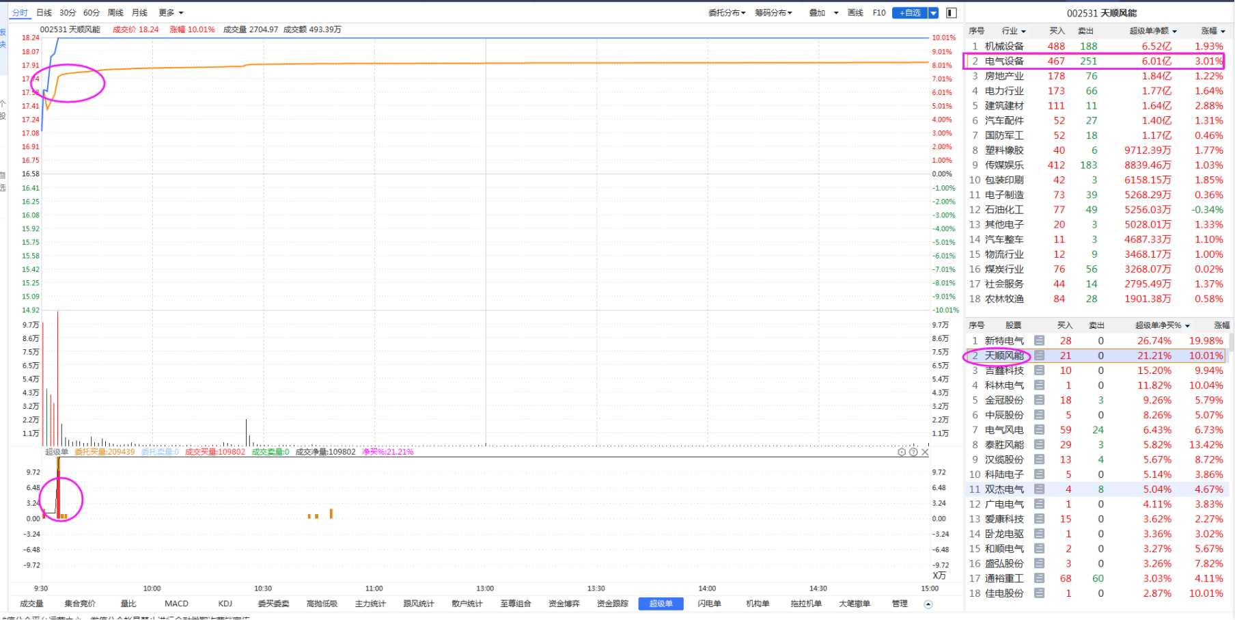Switch to 月线 chart tab

[x=139, y=12]
